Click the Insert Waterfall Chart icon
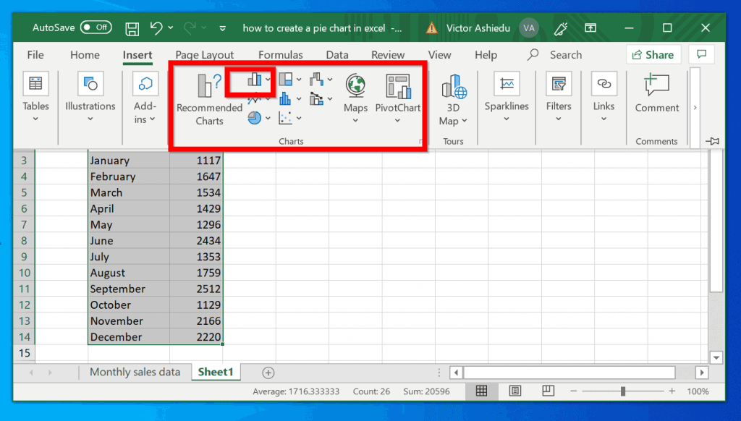The width and height of the screenshot is (741, 421). [317, 80]
